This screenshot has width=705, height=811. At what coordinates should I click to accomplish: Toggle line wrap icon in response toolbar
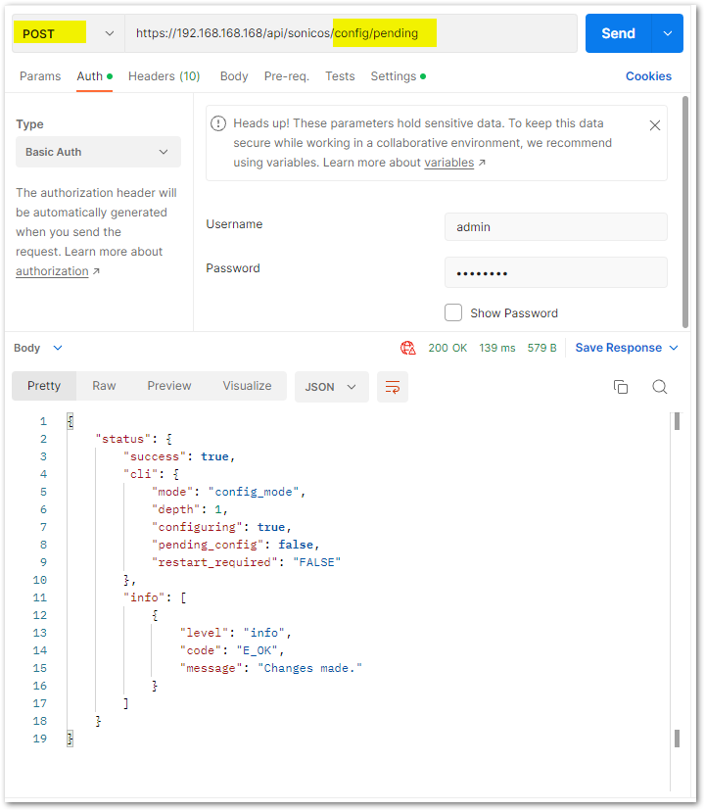[393, 386]
